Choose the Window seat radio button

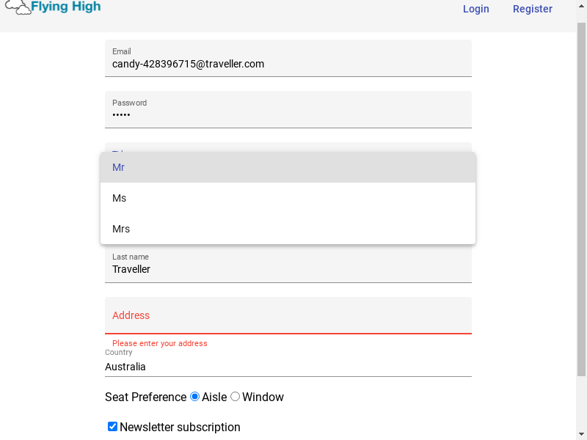[235, 397]
